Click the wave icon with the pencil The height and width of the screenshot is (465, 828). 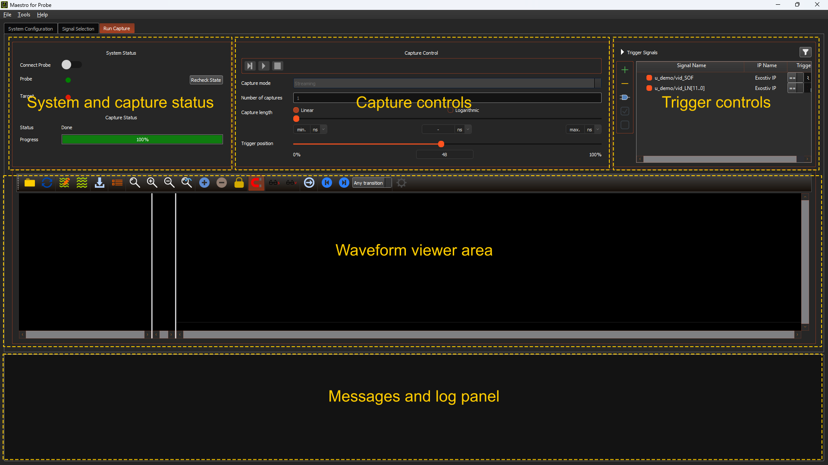[x=64, y=183]
